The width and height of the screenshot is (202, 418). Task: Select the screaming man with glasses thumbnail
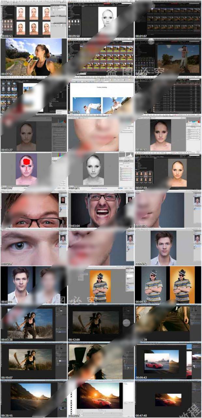(x=101, y=209)
